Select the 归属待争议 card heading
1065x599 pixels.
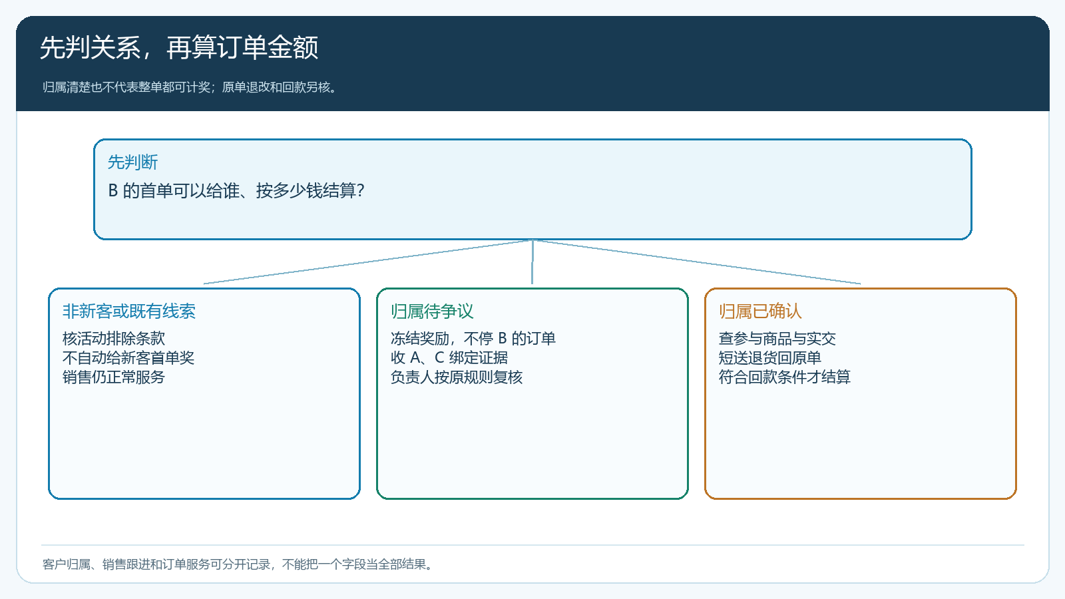pos(432,311)
